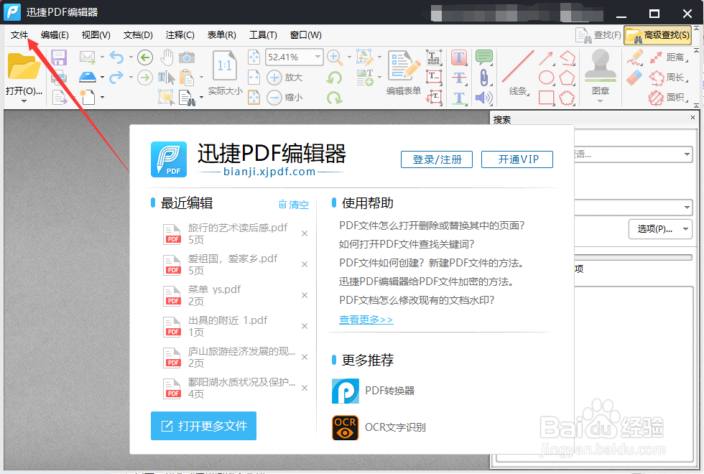Viewport: 704px width, 474px height.
Task: Click the 登录/注册 button
Action: (437, 159)
